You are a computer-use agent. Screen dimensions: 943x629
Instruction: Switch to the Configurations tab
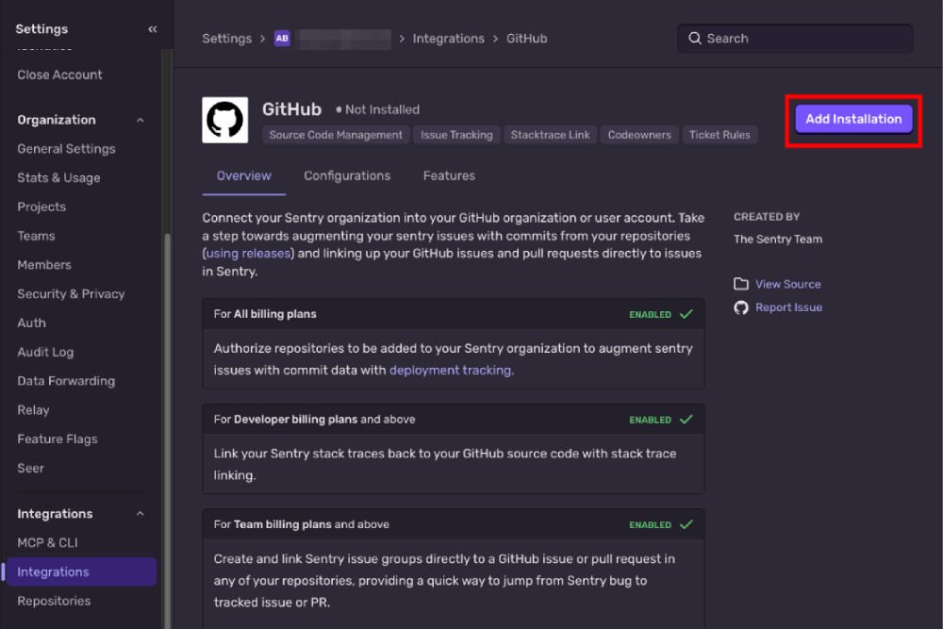[x=346, y=175]
